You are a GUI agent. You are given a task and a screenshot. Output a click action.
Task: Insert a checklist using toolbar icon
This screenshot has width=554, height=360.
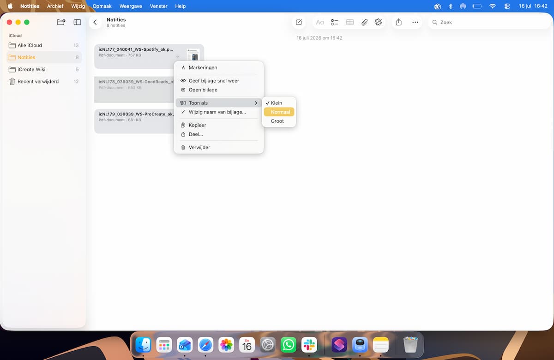335,22
